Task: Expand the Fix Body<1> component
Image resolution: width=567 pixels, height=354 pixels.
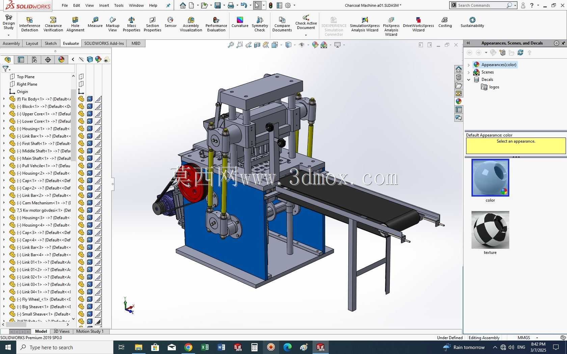Action: coord(4,99)
